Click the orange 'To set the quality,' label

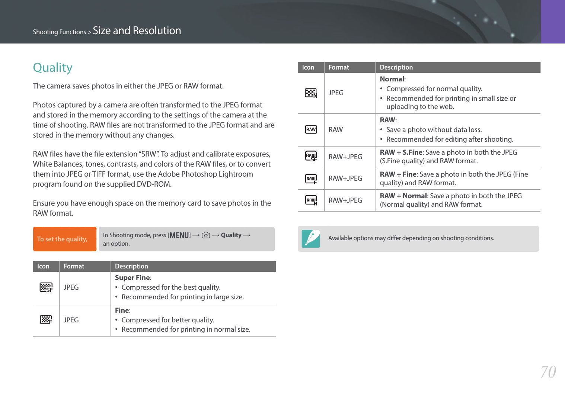pos(65,239)
